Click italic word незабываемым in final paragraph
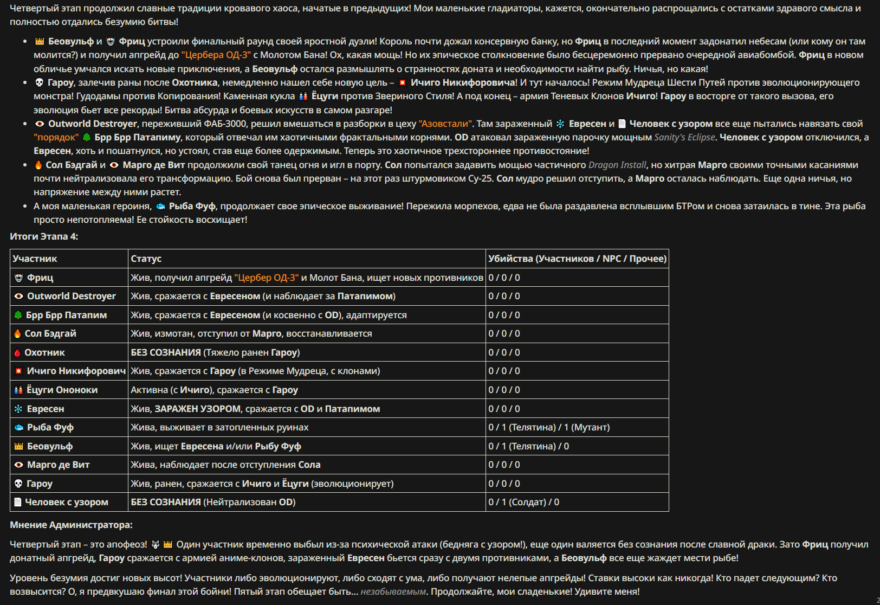The height and width of the screenshot is (605, 880). coord(393,591)
